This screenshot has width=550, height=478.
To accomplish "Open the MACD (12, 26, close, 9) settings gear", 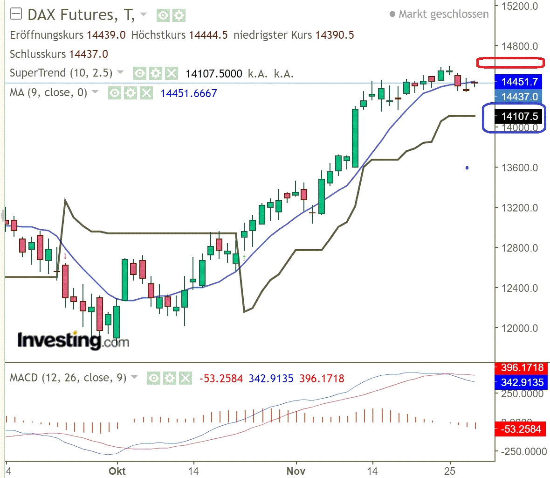I will pos(171,378).
